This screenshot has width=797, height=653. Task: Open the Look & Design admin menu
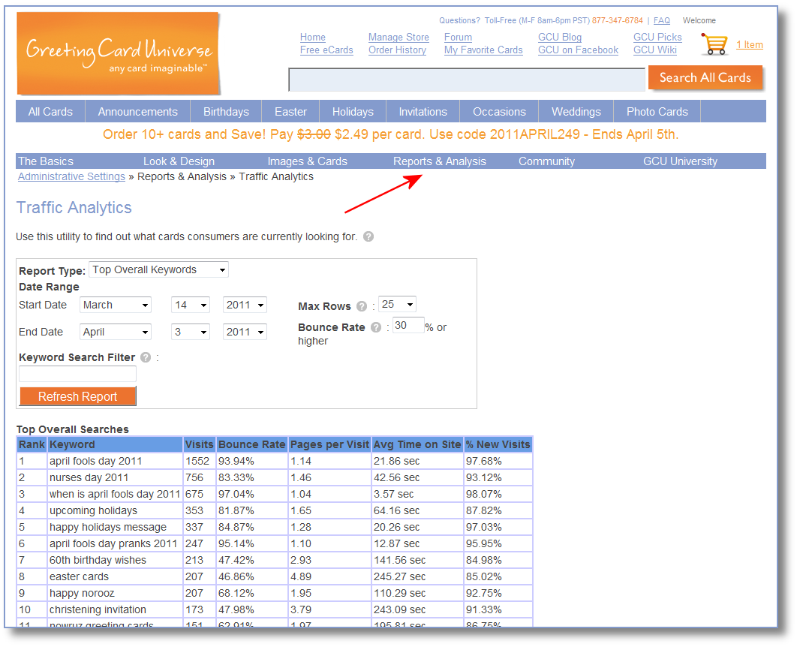(x=179, y=161)
